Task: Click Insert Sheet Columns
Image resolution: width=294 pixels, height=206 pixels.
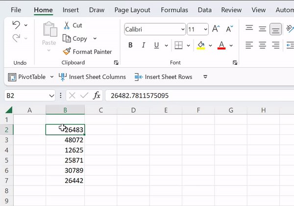Action: coord(92,77)
